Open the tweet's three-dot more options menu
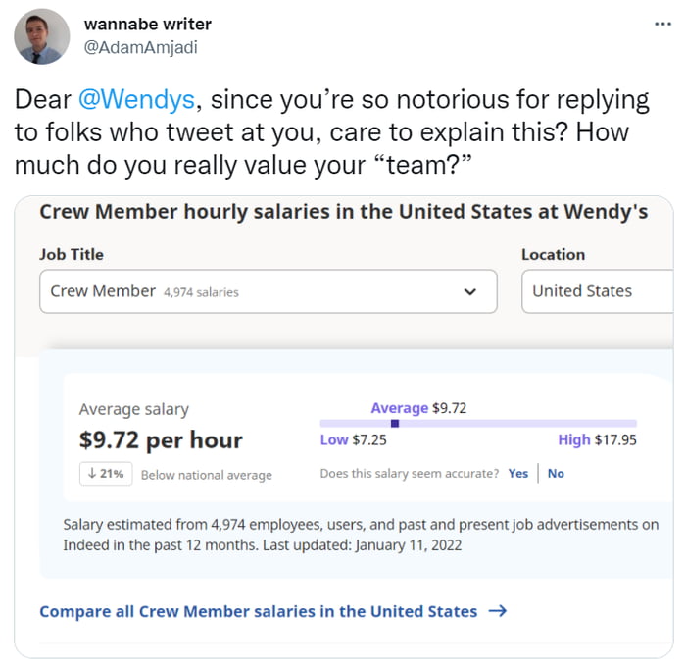Image resolution: width=686 pixels, height=669 pixels. [663, 24]
